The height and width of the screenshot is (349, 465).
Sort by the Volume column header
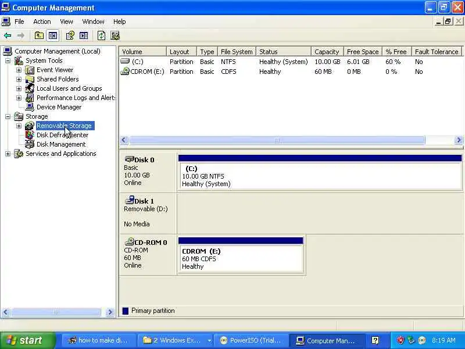[142, 52]
